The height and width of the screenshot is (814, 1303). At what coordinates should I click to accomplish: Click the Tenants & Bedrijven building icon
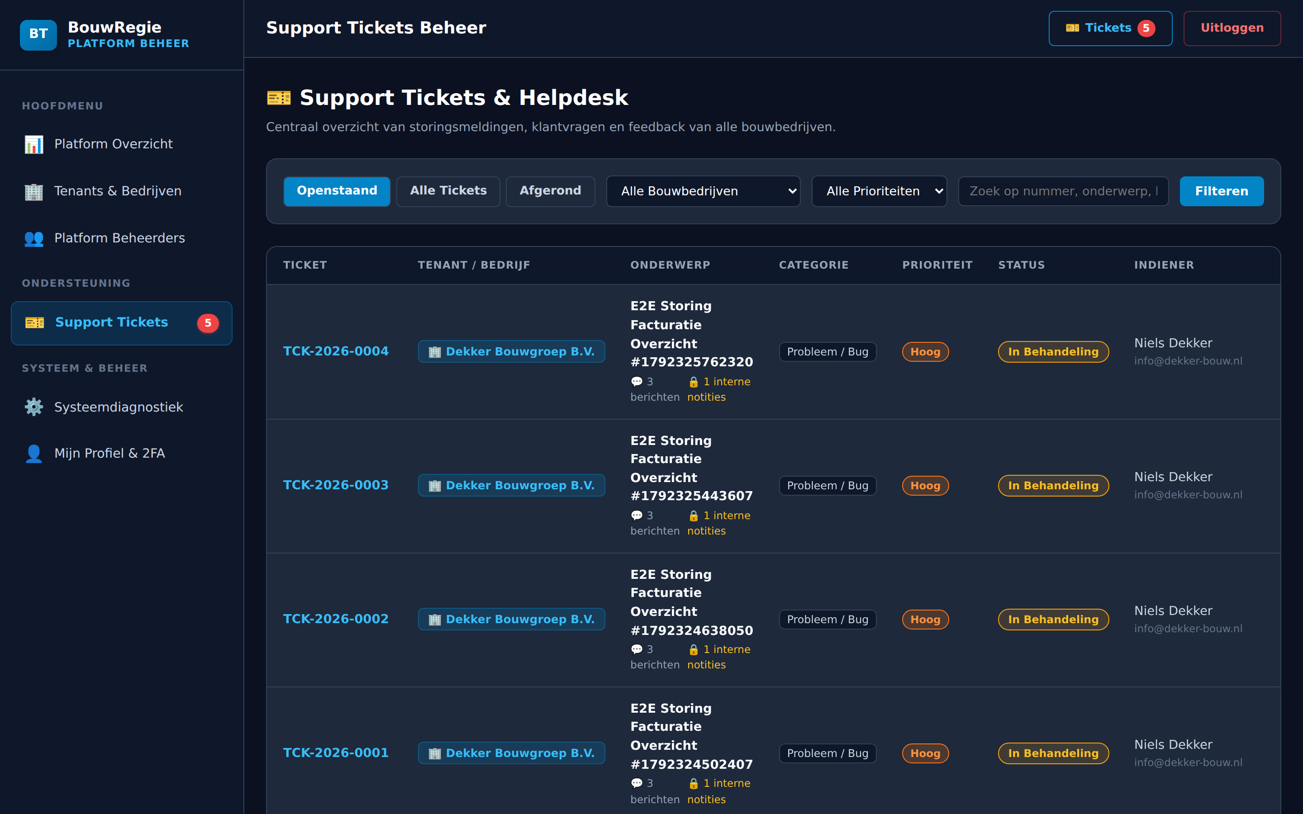click(34, 191)
